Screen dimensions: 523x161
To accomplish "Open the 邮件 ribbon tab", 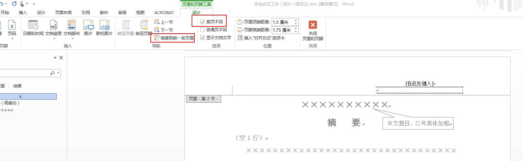I will (104, 13).
